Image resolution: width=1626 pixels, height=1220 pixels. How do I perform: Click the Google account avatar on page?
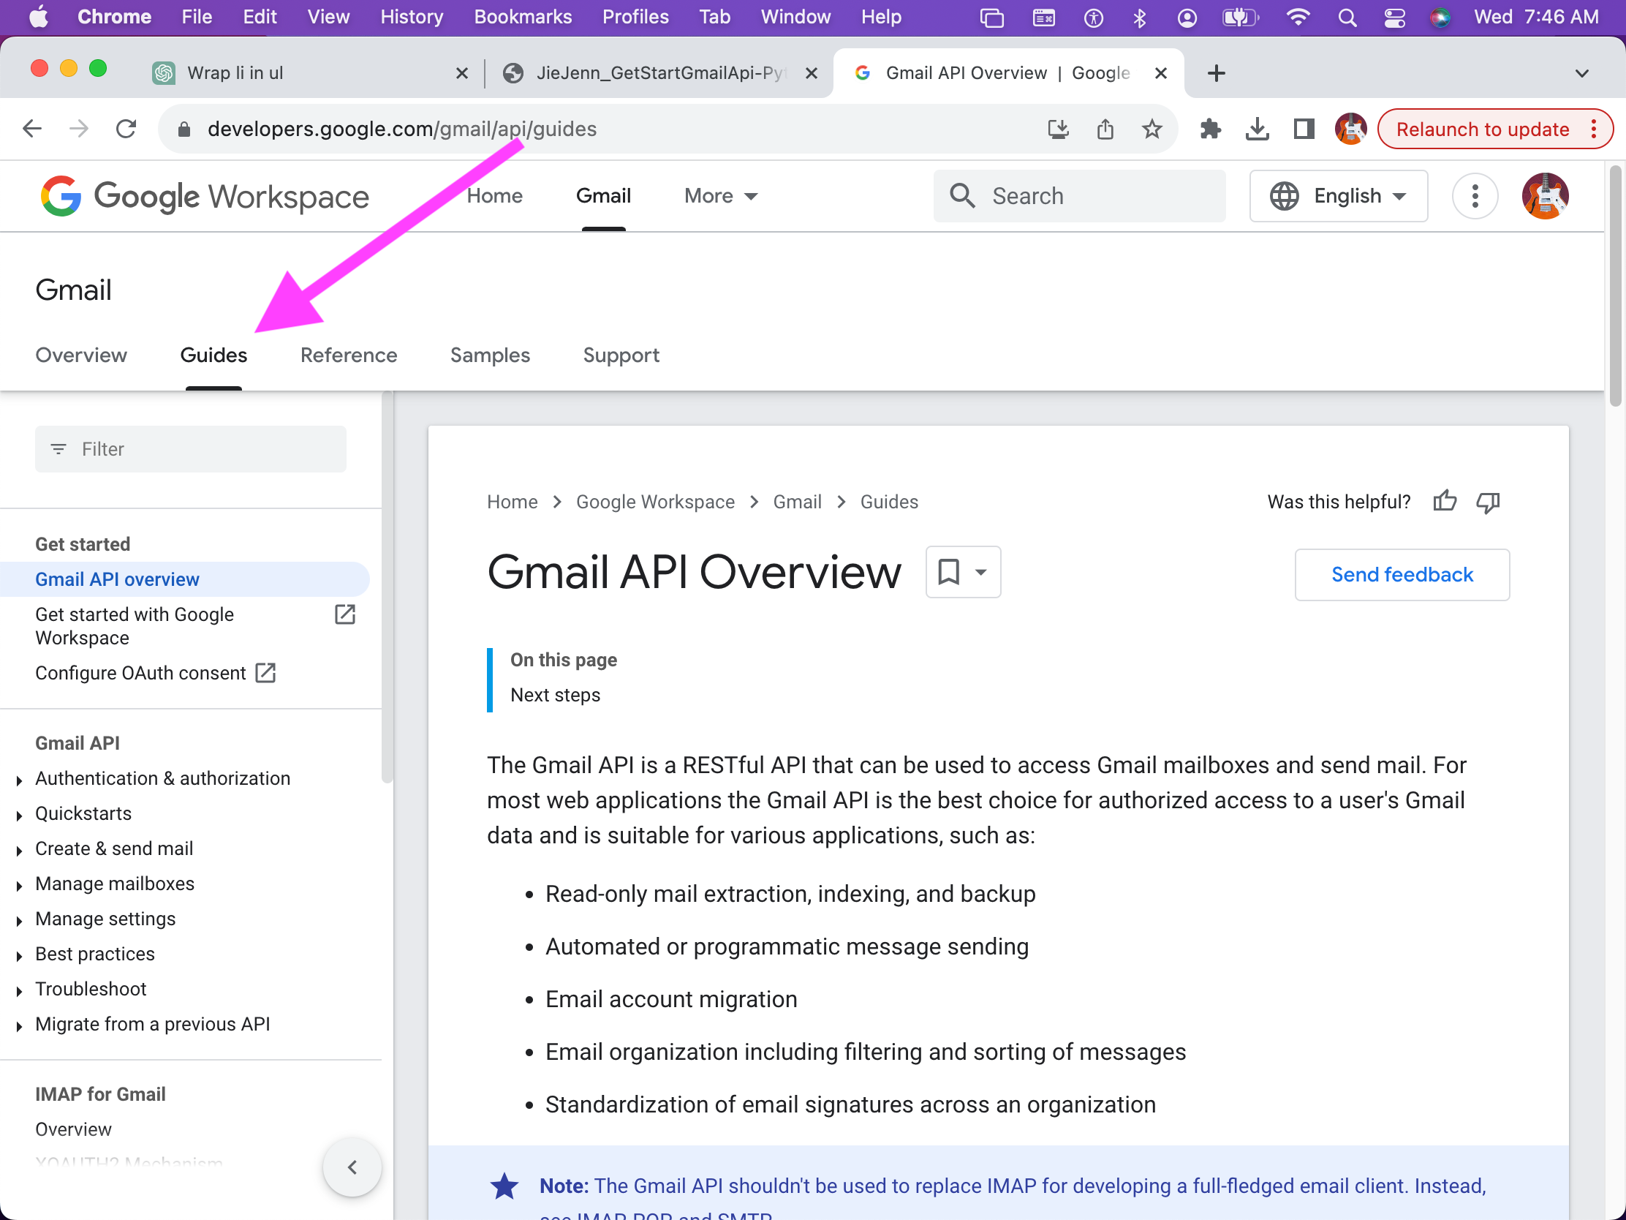1545,196
